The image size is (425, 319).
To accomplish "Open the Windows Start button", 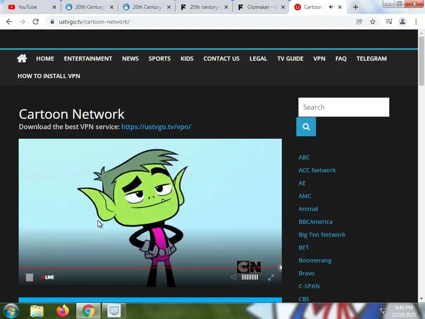I will 11,311.
